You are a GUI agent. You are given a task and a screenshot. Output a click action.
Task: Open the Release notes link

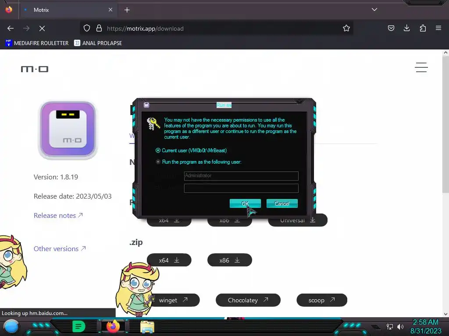(x=58, y=215)
